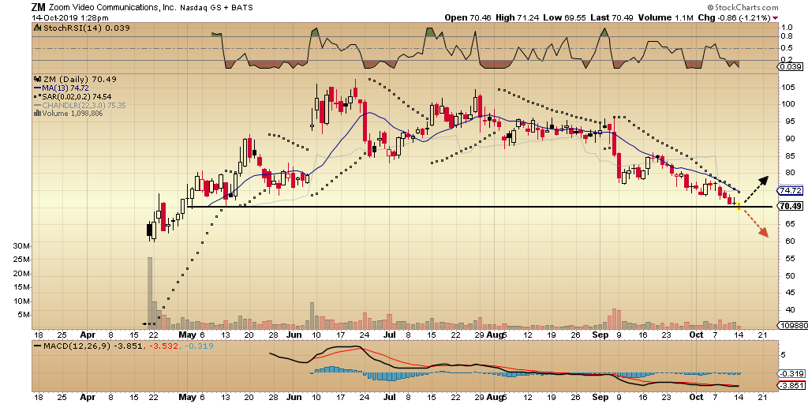Click the -0.319 histogram tag on the right axis
Image resolution: width=808 pixels, height=404 pixels.
pos(791,374)
